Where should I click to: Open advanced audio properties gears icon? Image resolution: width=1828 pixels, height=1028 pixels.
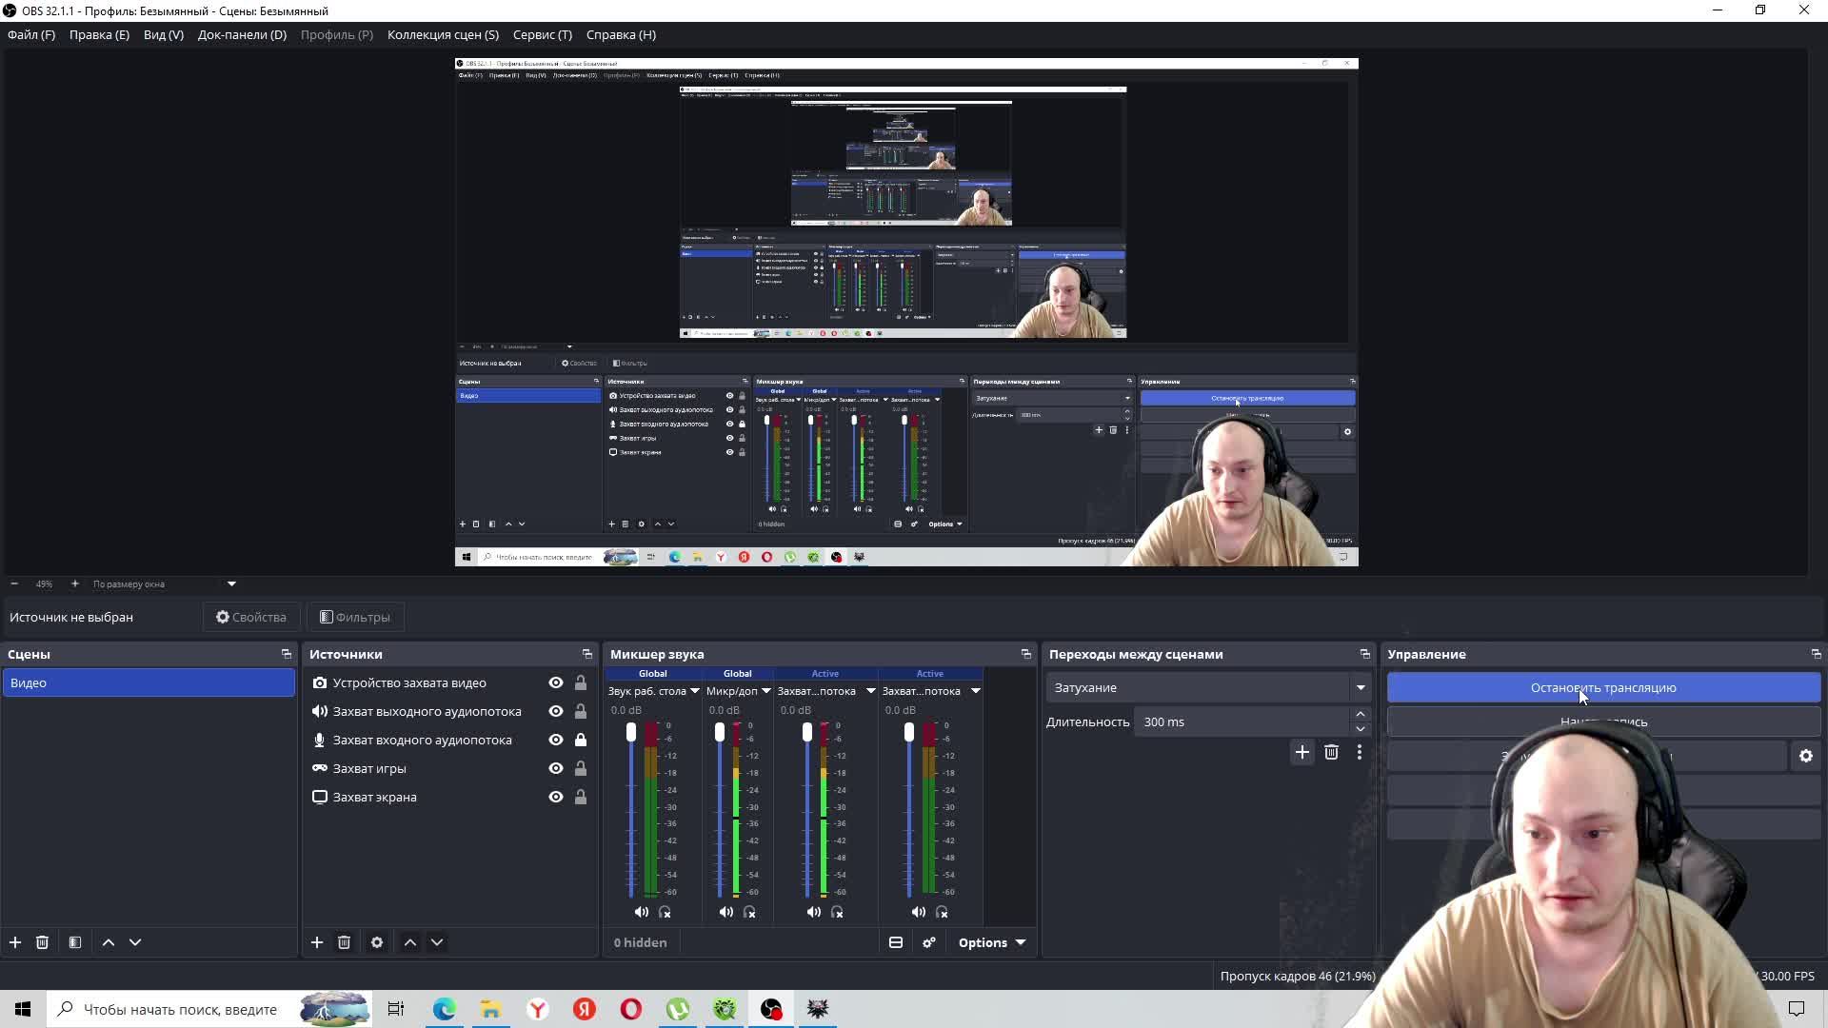pos(929,942)
